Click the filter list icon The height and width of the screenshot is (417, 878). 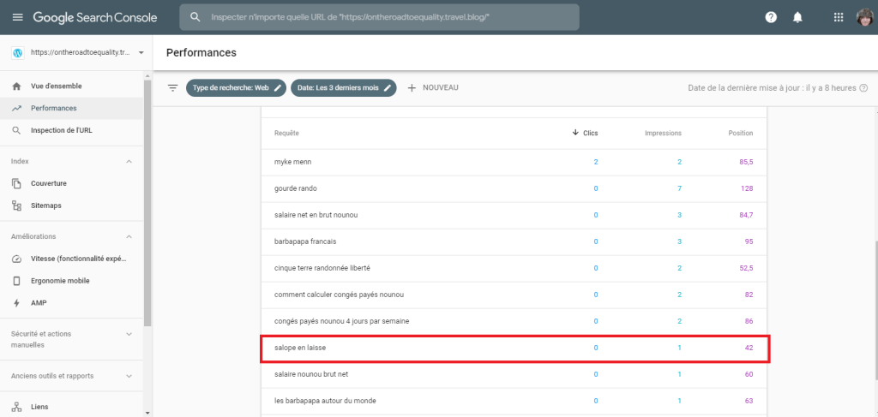(x=172, y=87)
